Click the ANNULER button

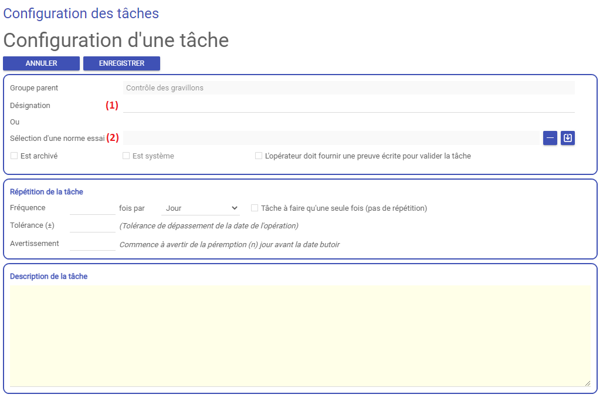[x=42, y=63]
